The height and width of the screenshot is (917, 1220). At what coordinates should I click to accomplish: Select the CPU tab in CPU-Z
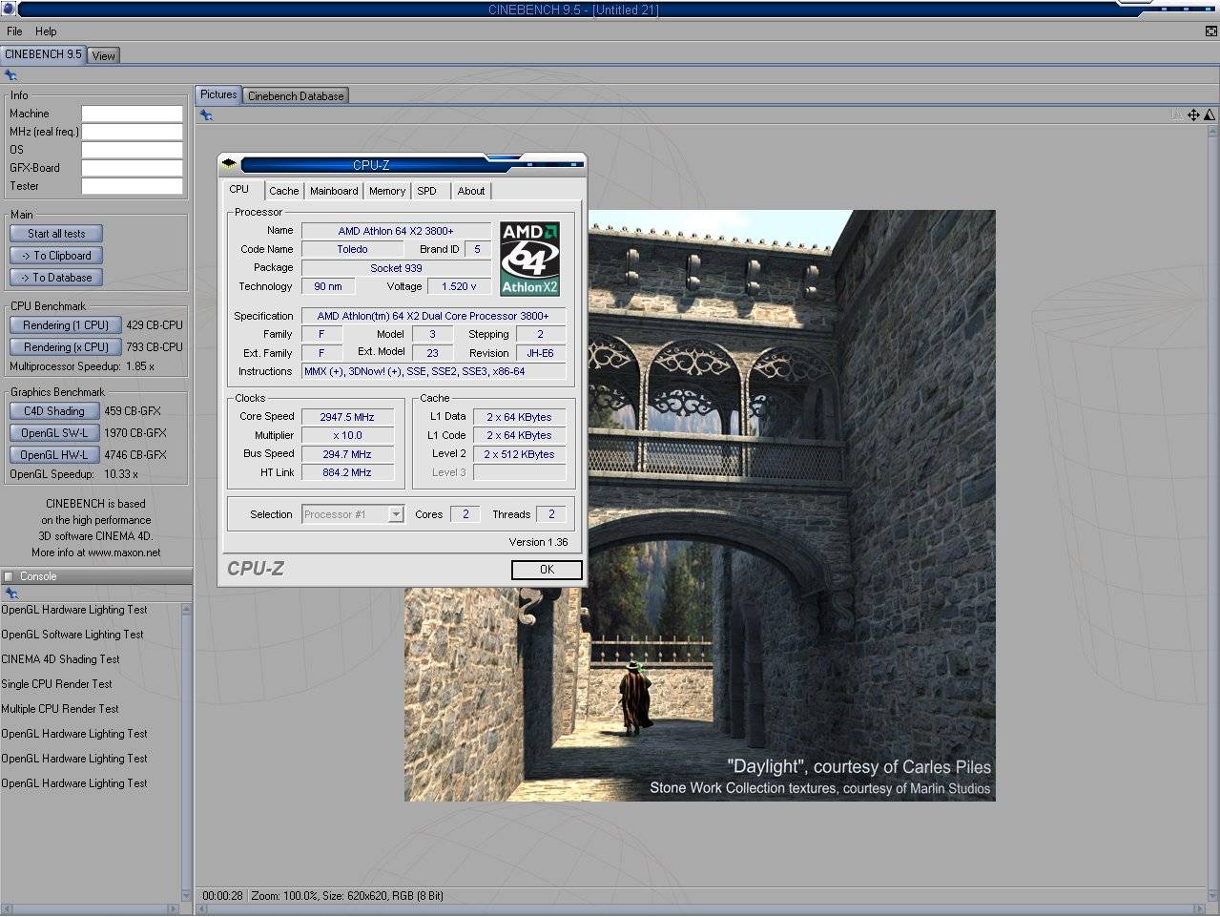click(239, 189)
